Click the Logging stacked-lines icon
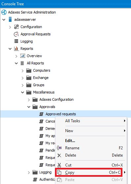The width and height of the screenshot is (131, 184). coord(16,41)
